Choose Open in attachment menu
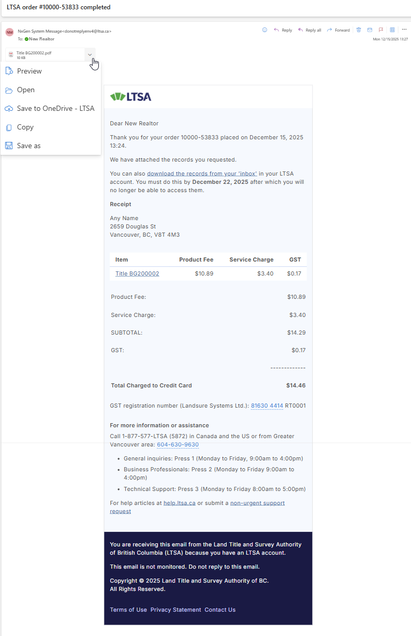Image resolution: width=411 pixels, height=636 pixels. click(x=25, y=90)
